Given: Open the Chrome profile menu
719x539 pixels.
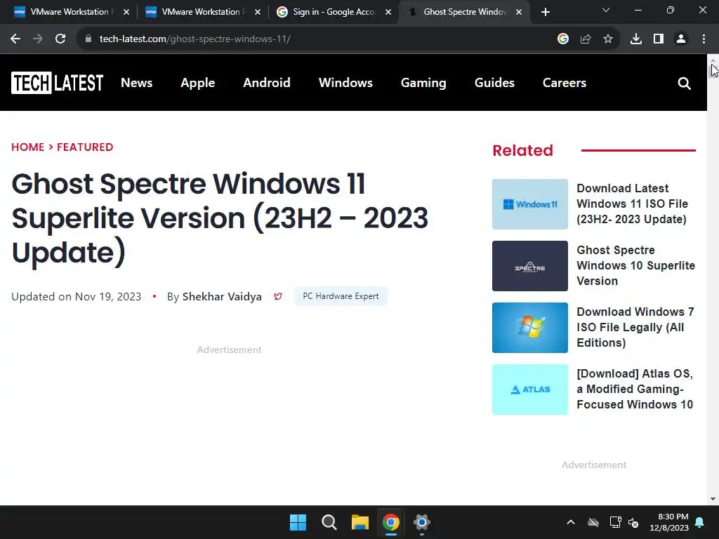Looking at the screenshot, I should [x=681, y=39].
